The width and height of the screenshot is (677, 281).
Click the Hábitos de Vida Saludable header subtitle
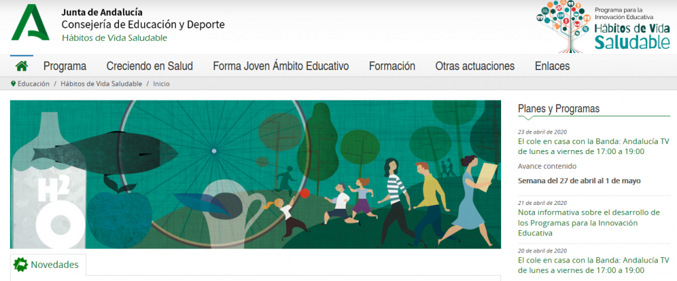114,38
